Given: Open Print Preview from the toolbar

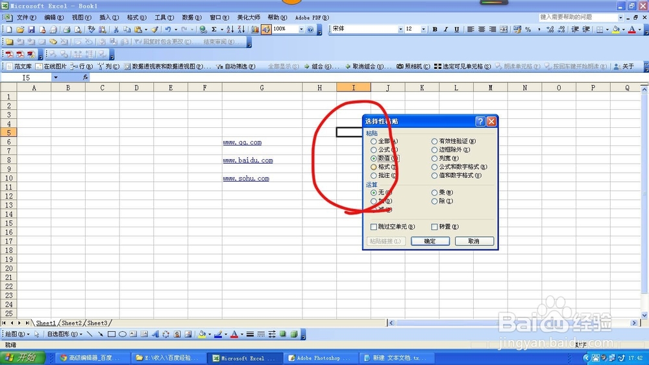Looking at the screenshot, I should click(77, 29).
